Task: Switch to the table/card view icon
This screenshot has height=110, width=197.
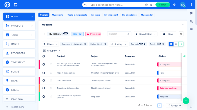Action: 176,44
